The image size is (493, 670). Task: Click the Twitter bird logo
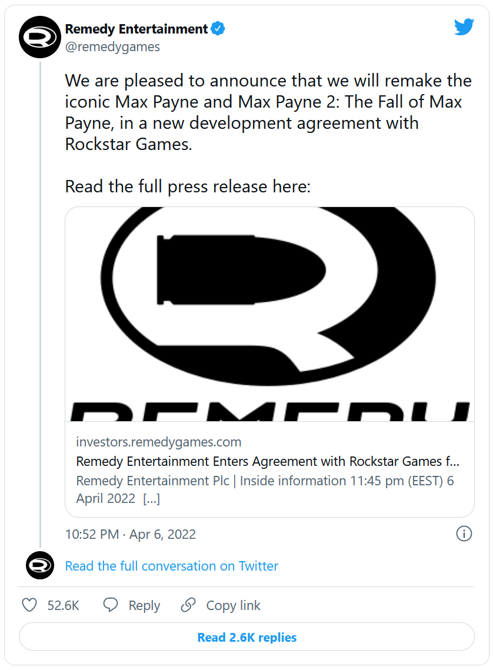tap(464, 27)
